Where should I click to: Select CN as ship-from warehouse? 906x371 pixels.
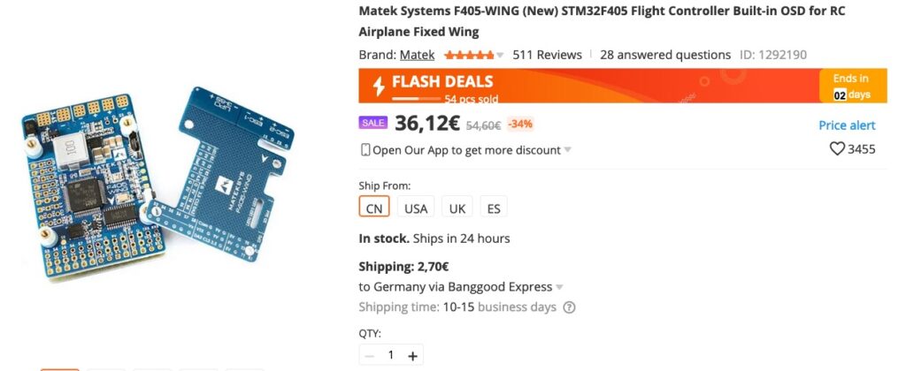[374, 208]
